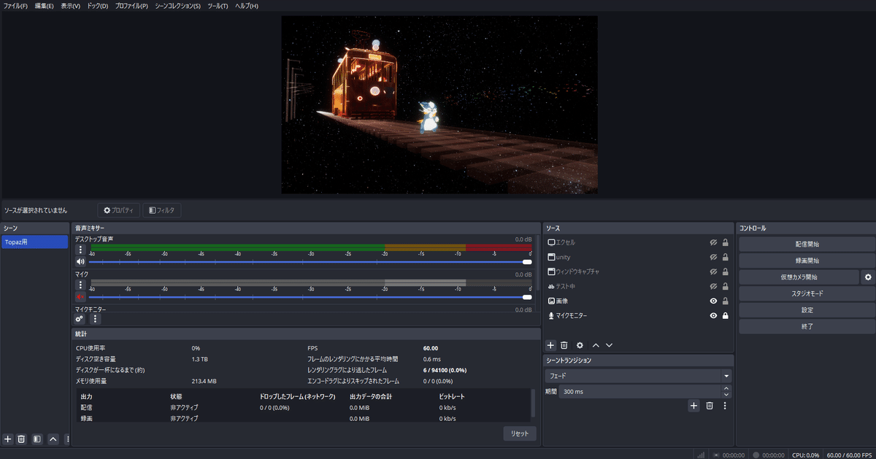Screen dimensions: 876x459
Task: Move source up with chevron icon
Action: [x=596, y=345]
